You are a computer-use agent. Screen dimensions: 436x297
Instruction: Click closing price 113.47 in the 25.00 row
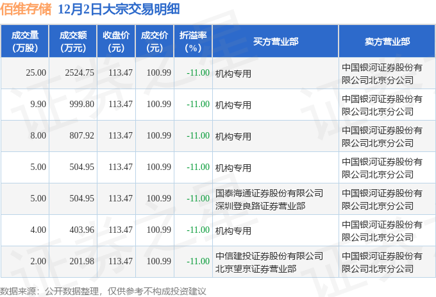click(x=121, y=73)
